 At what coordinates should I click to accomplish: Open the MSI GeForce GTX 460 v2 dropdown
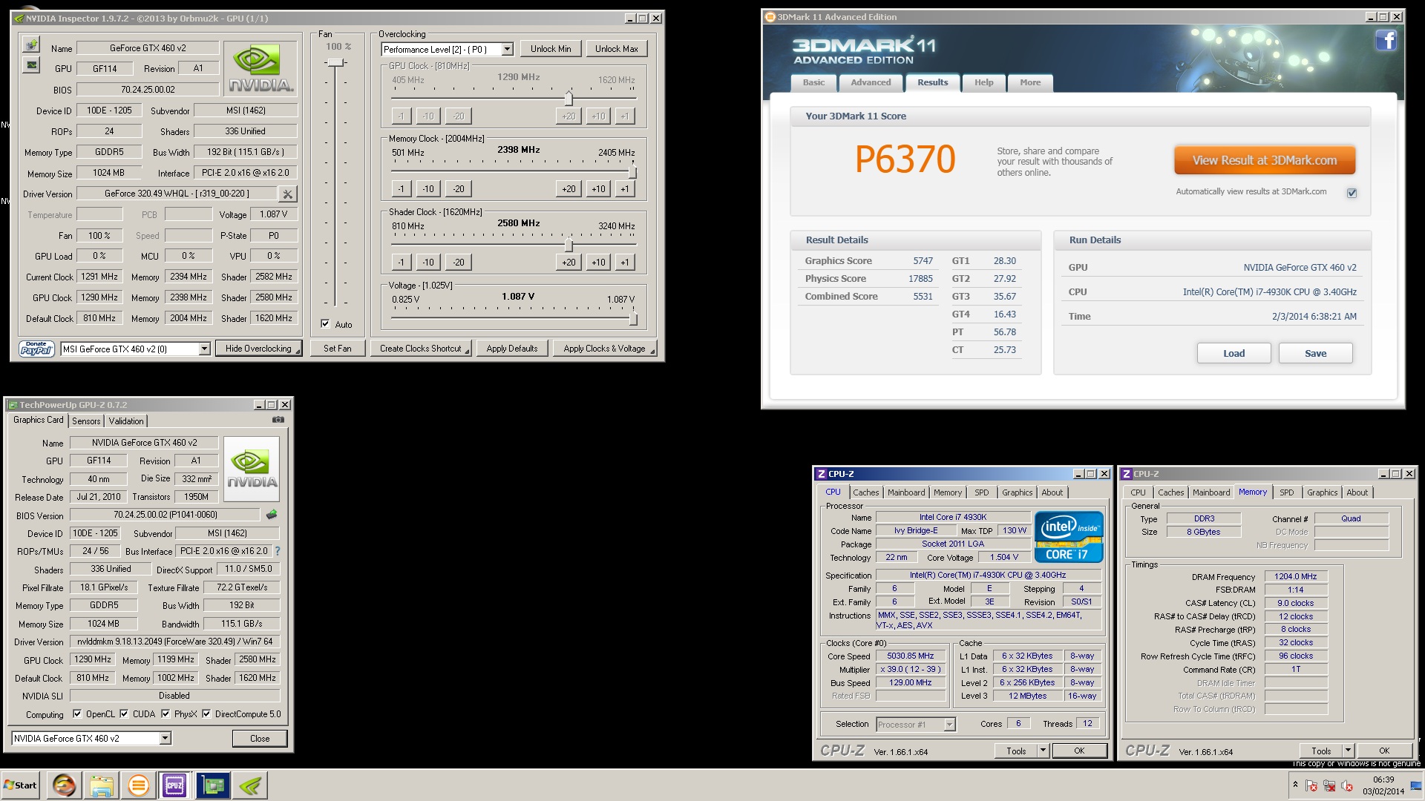coord(205,349)
